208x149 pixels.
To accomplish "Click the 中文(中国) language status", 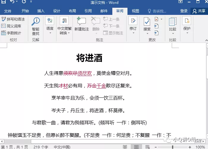I will point(62,147).
